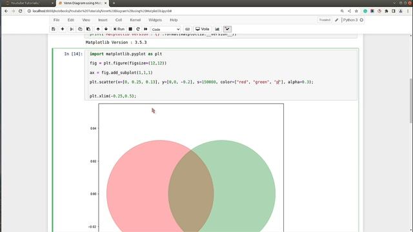Reload the current page

20,11
